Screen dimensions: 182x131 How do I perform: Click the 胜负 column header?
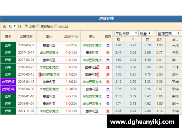(108, 36)
